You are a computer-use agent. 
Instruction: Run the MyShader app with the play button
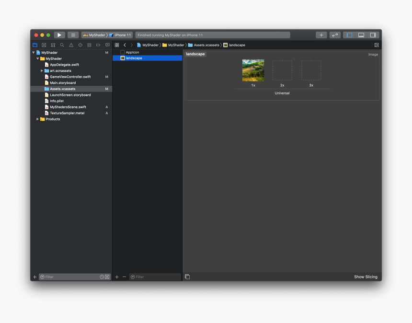59,35
